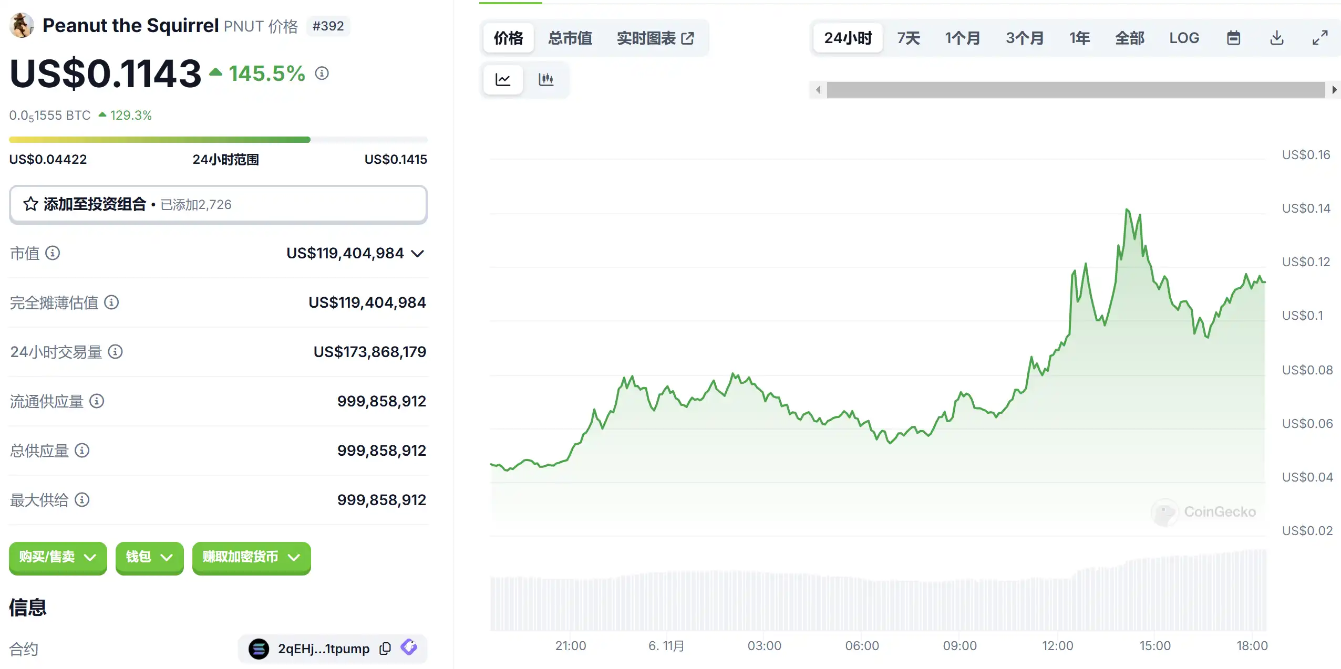The width and height of the screenshot is (1341, 669).
Task: Select the 7天 time range
Action: click(909, 38)
